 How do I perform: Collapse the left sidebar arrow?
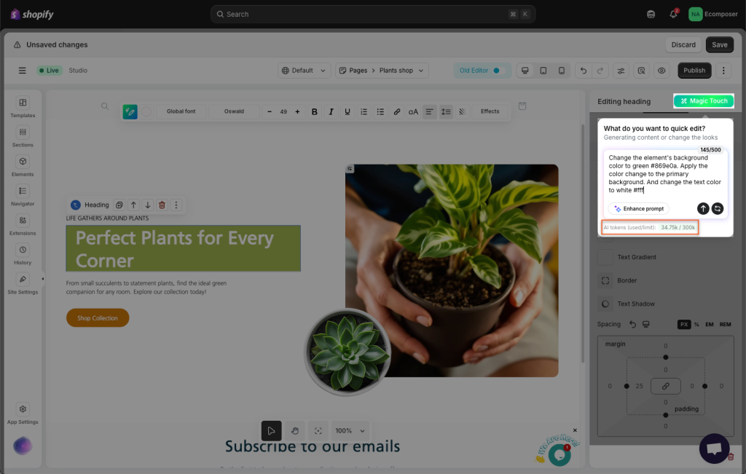coord(42,279)
